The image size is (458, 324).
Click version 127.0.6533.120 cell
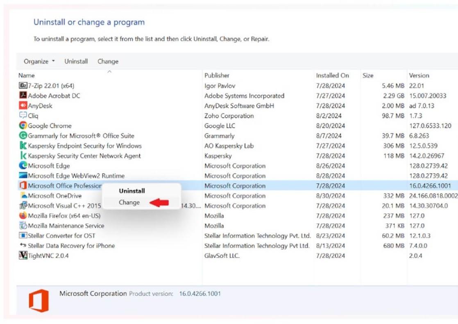click(430, 126)
